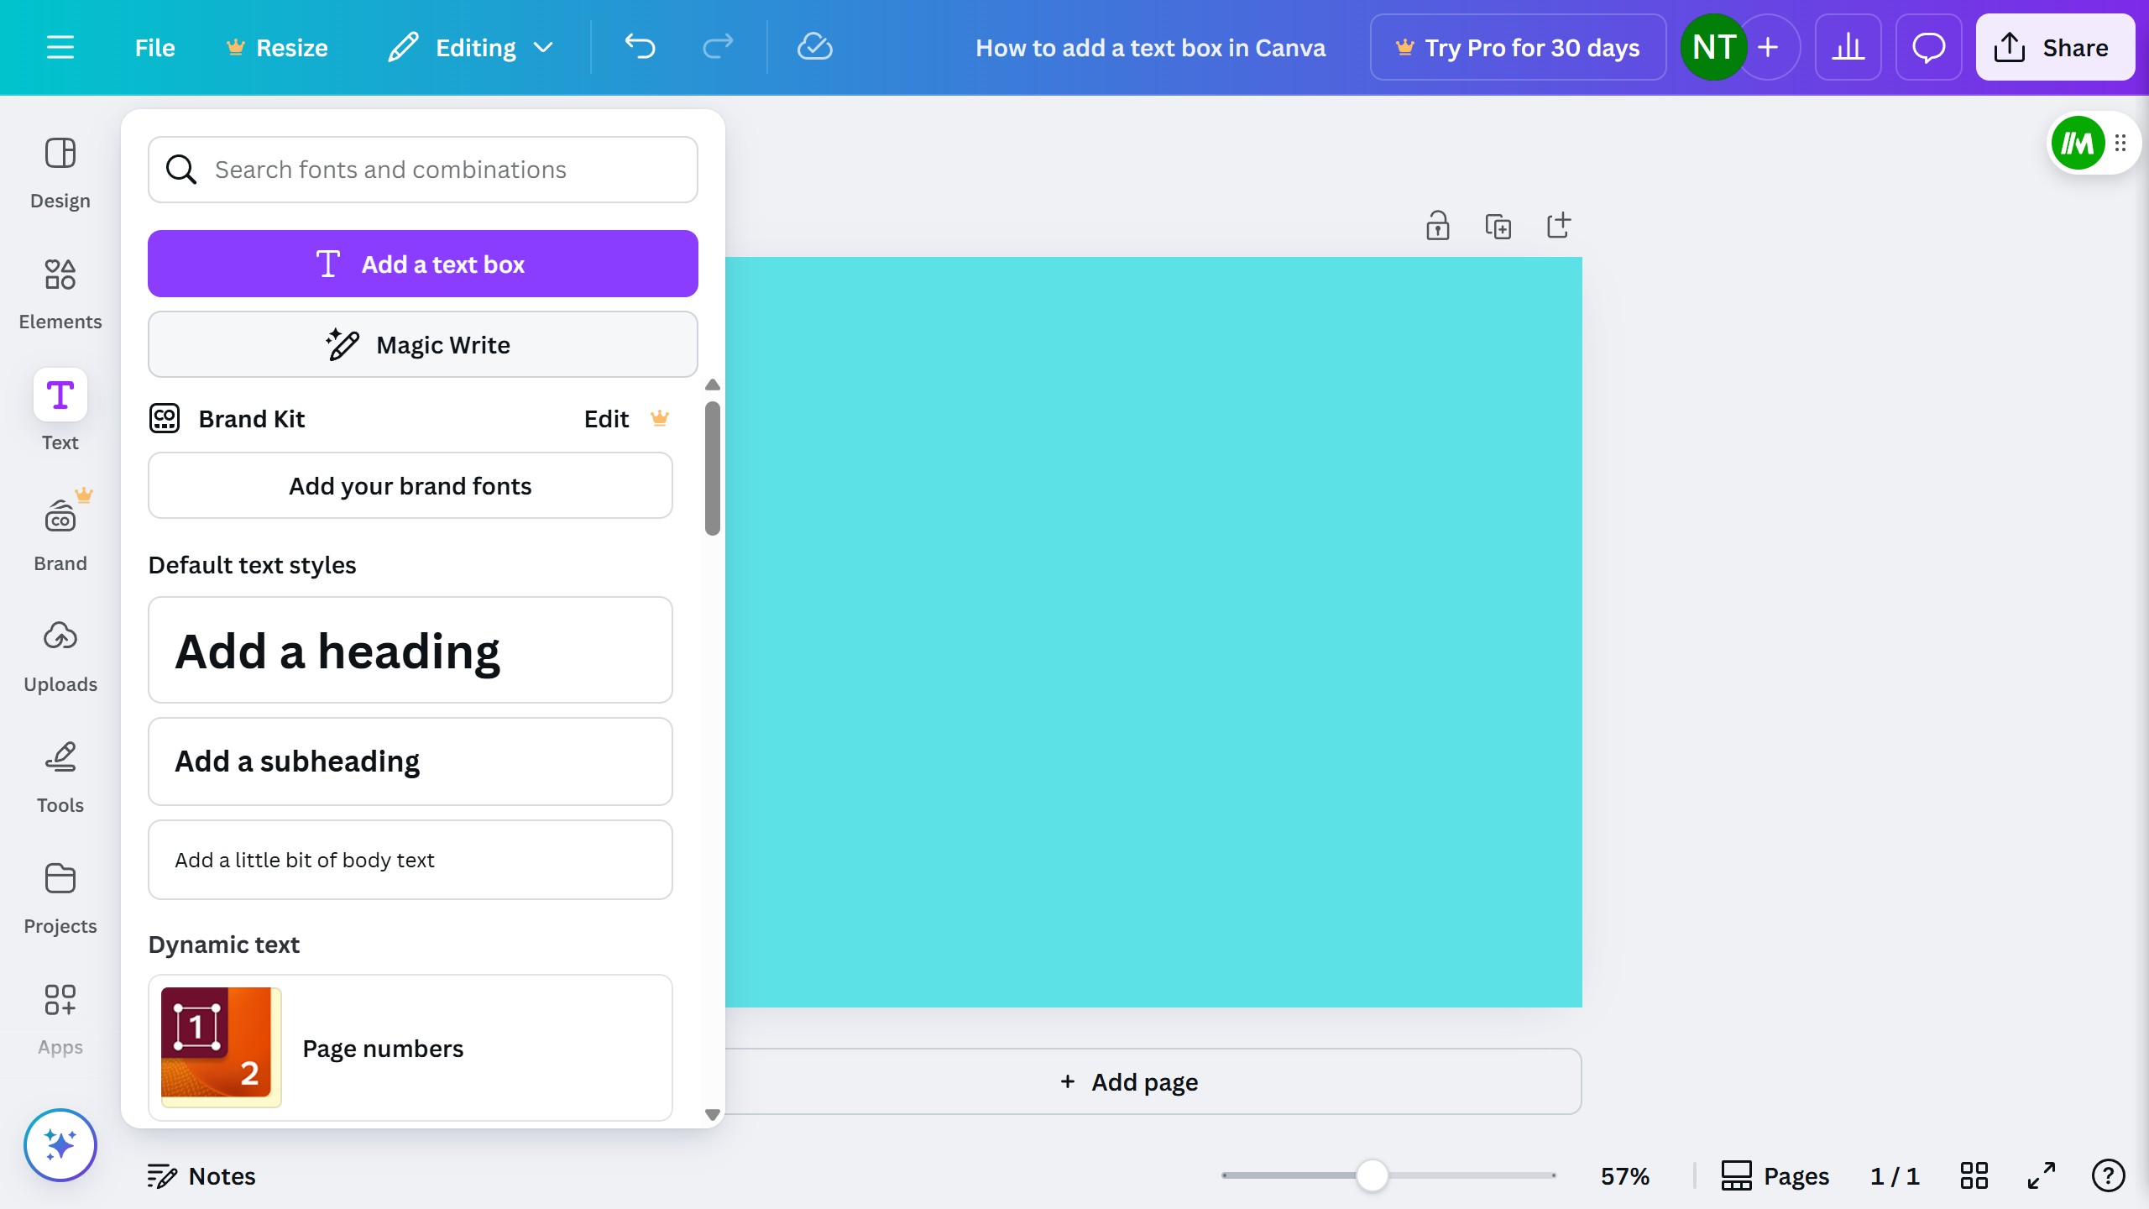Toggle the grid view icon
Viewport: 2149px width, 1209px height.
point(1974,1175)
